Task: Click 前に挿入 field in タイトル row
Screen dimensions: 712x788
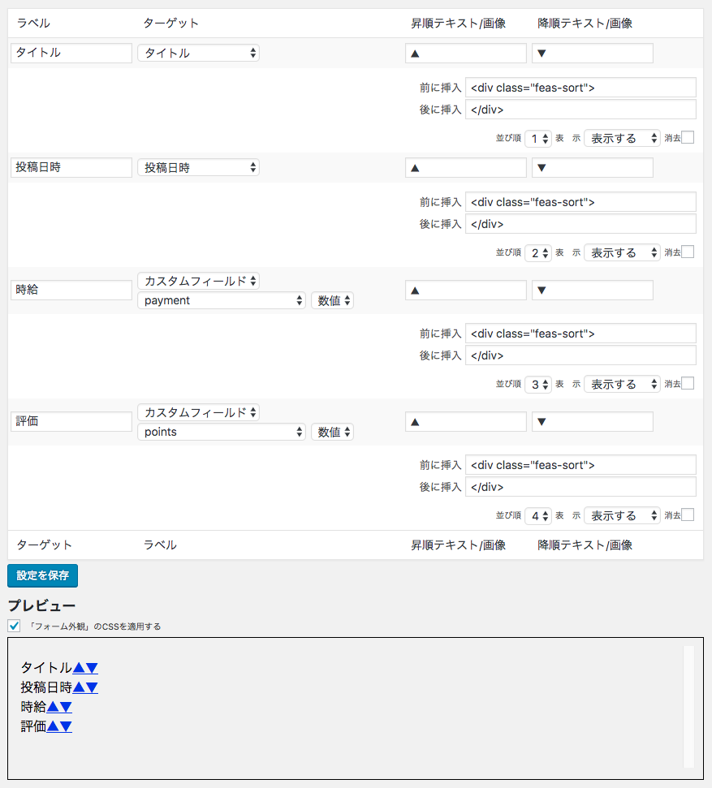Action: 580,88
